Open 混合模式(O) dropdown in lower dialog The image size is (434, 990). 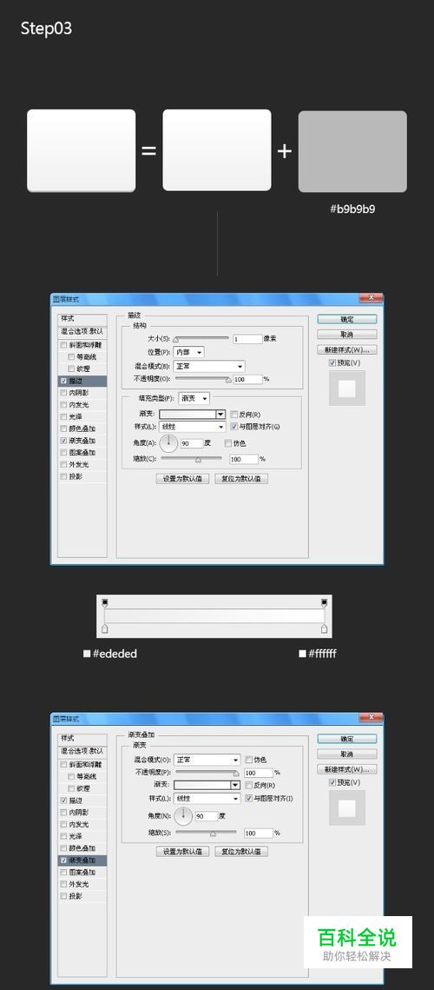(207, 760)
